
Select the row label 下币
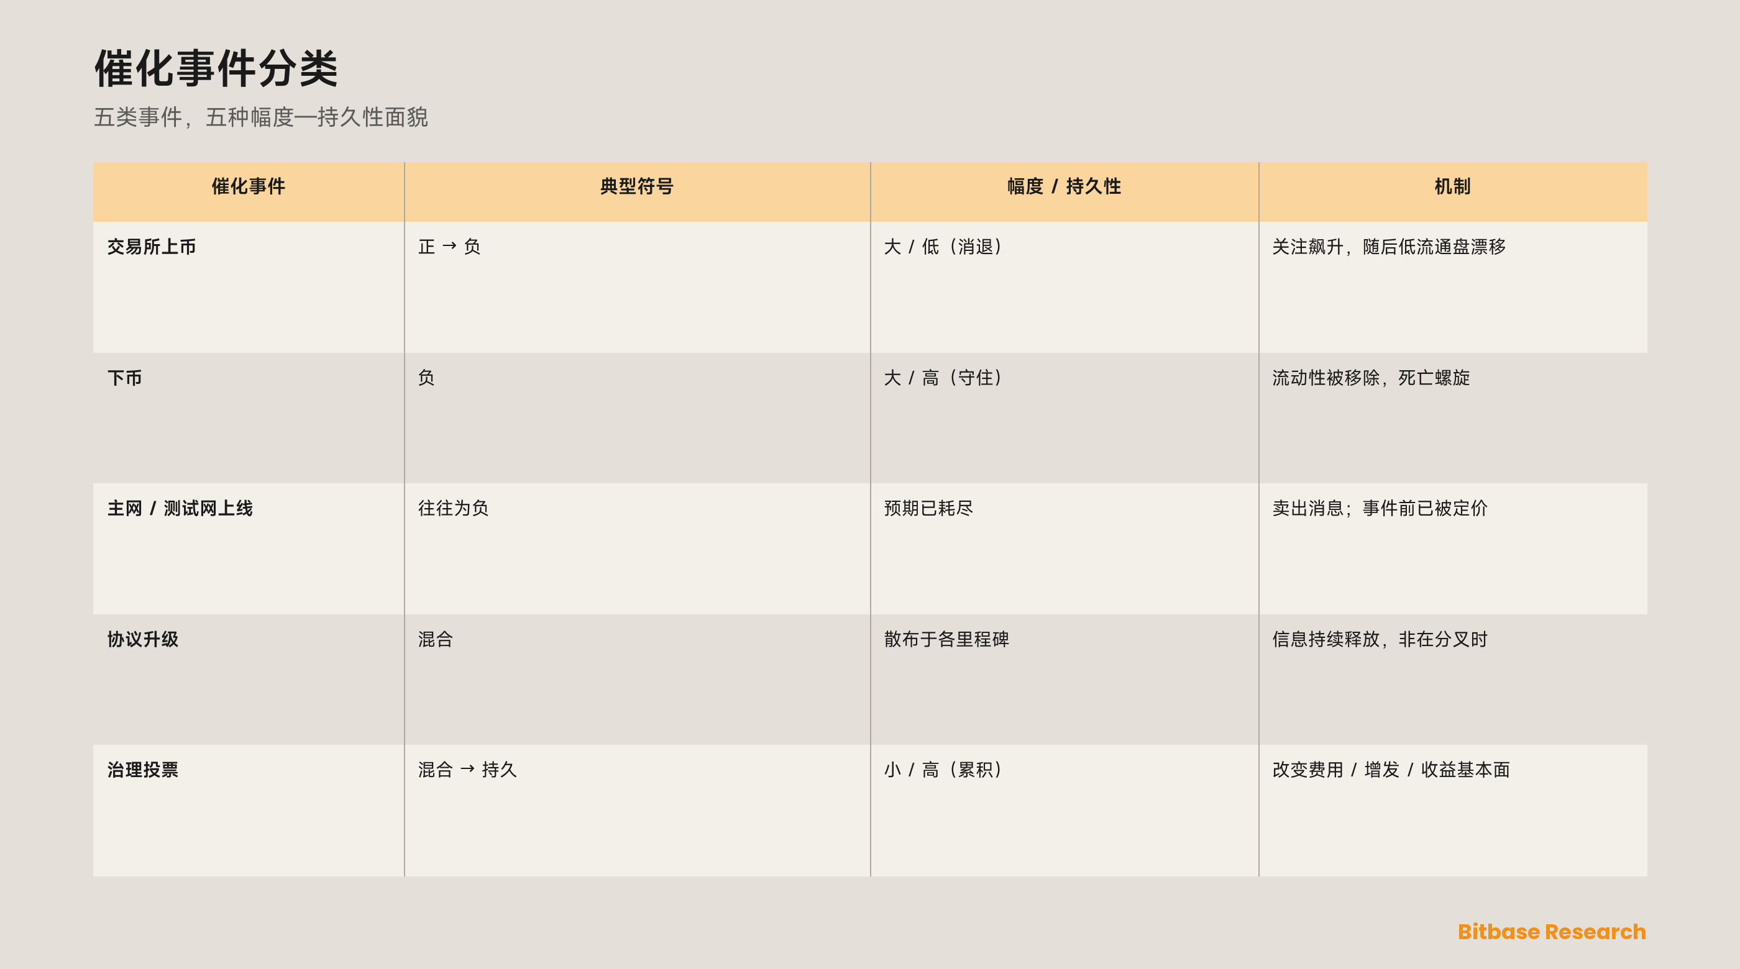click(x=125, y=378)
